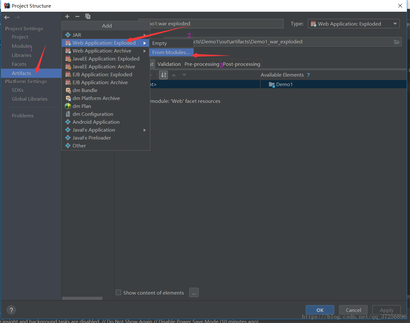Click the artifact list horizontal scrollbar

82,298
